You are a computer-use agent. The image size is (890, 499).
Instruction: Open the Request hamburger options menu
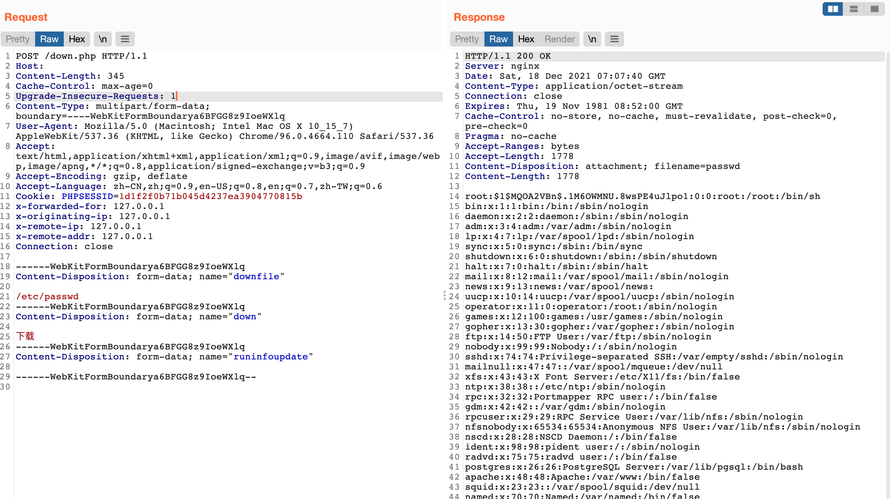(x=125, y=39)
